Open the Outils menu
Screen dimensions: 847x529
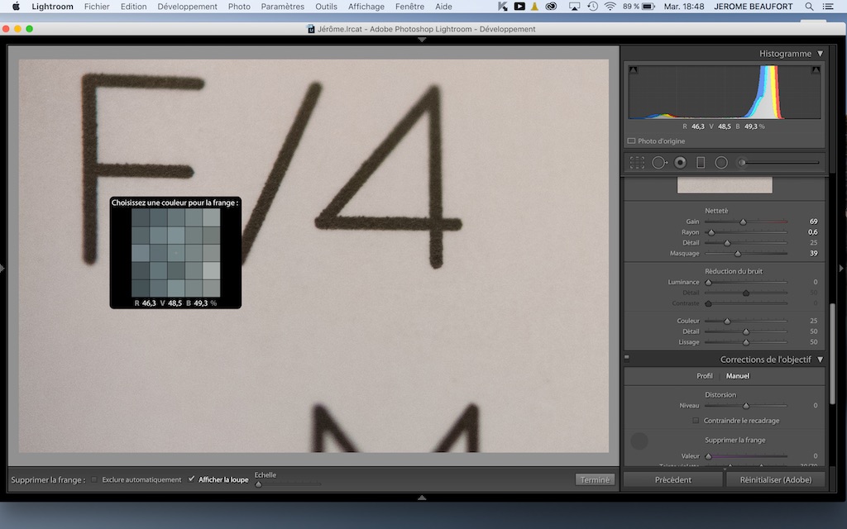326,7
